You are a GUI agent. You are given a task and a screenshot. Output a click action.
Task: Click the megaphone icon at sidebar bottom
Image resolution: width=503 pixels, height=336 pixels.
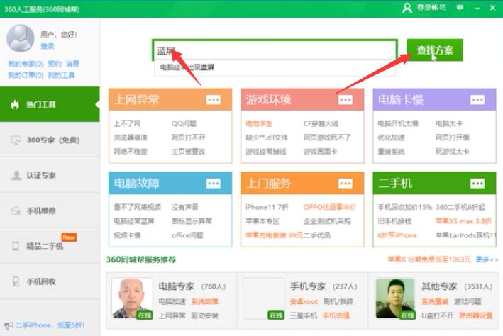[9, 326]
